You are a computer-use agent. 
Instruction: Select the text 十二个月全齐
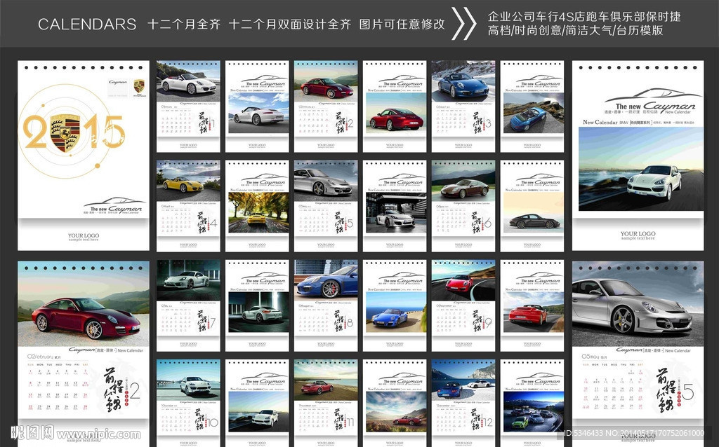pos(184,25)
